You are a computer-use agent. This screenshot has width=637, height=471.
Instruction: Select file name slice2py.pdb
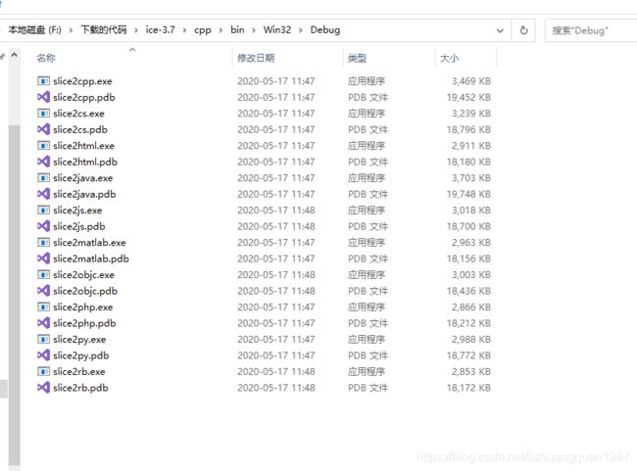(81, 355)
